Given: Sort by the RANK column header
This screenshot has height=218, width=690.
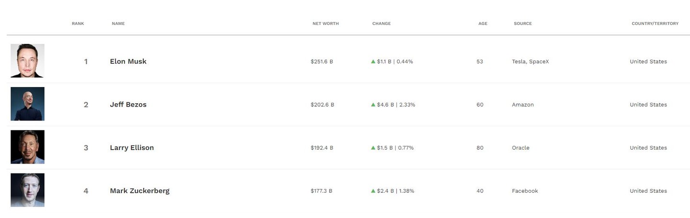Looking at the screenshot, I should (78, 23).
